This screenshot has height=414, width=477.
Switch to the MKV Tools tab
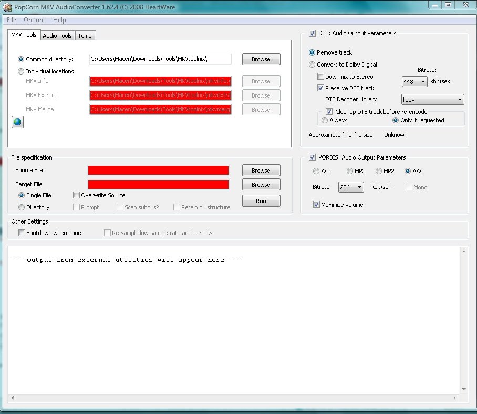tap(24, 35)
